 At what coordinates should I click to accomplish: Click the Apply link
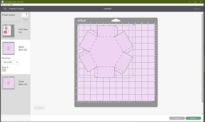[x=25, y=19]
